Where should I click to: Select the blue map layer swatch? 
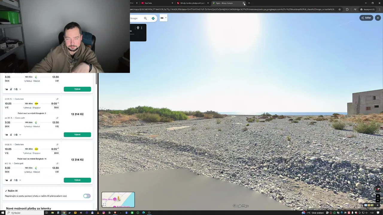(366, 205)
